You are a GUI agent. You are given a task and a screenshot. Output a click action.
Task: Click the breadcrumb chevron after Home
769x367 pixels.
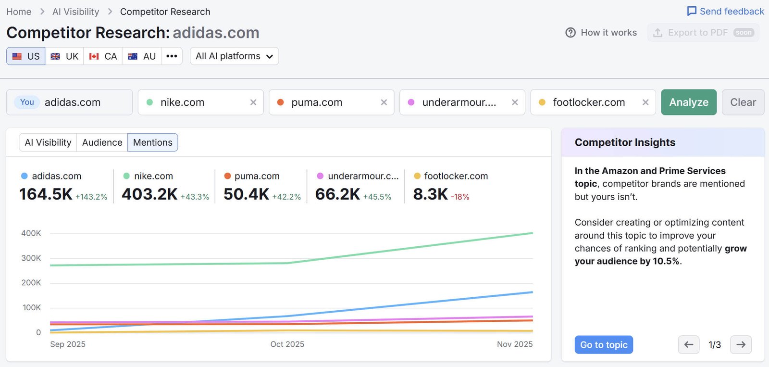(x=42, y=12)
